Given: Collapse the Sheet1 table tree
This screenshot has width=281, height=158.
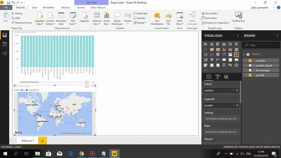Looking at the screenshot, I should (244, 54).
